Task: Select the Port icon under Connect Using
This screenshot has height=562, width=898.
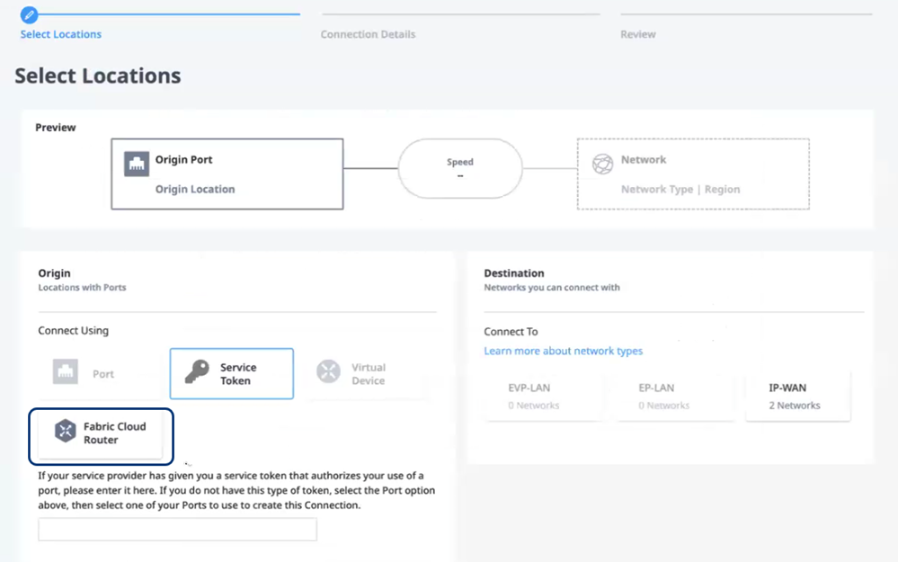Action: point(66,371)
